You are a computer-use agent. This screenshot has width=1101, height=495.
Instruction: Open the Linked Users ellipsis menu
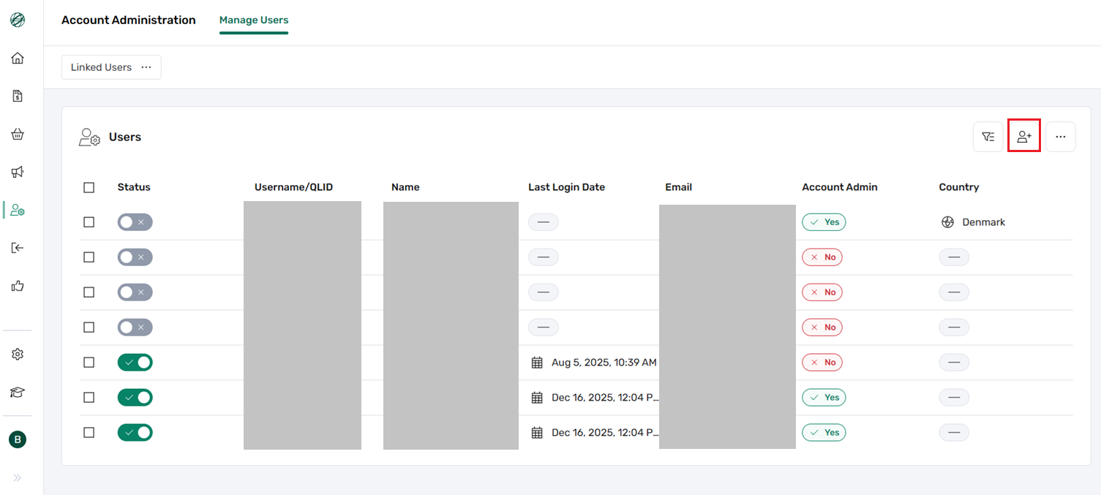146,67
